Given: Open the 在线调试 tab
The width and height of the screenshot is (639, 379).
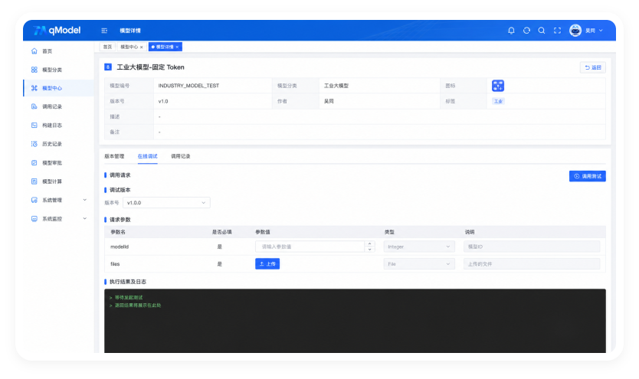Looking at the screenshot, I should click(x=148, y=156).
